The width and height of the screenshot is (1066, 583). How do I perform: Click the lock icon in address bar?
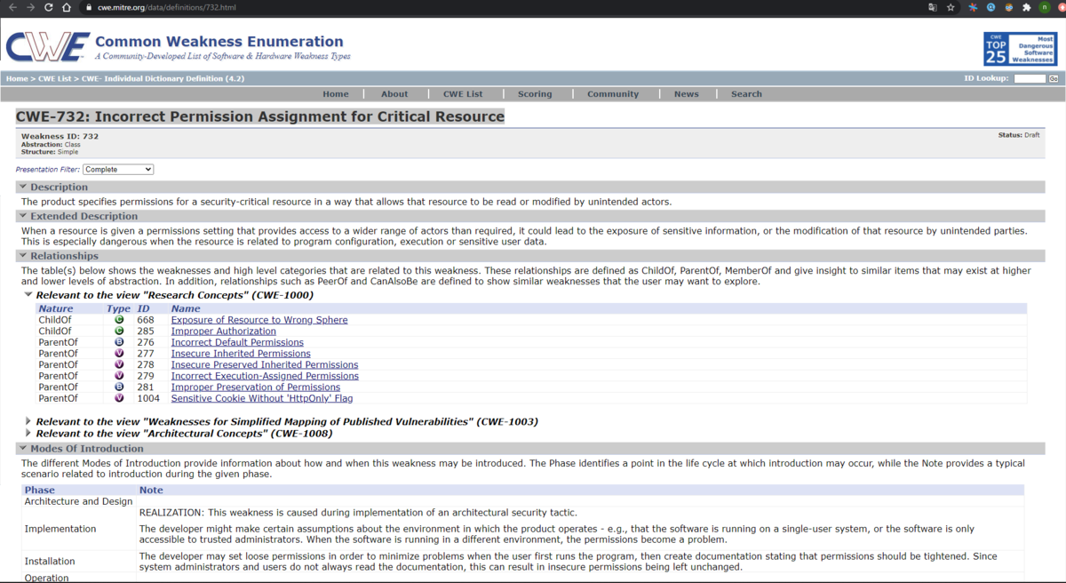click(x=88, y=7)
